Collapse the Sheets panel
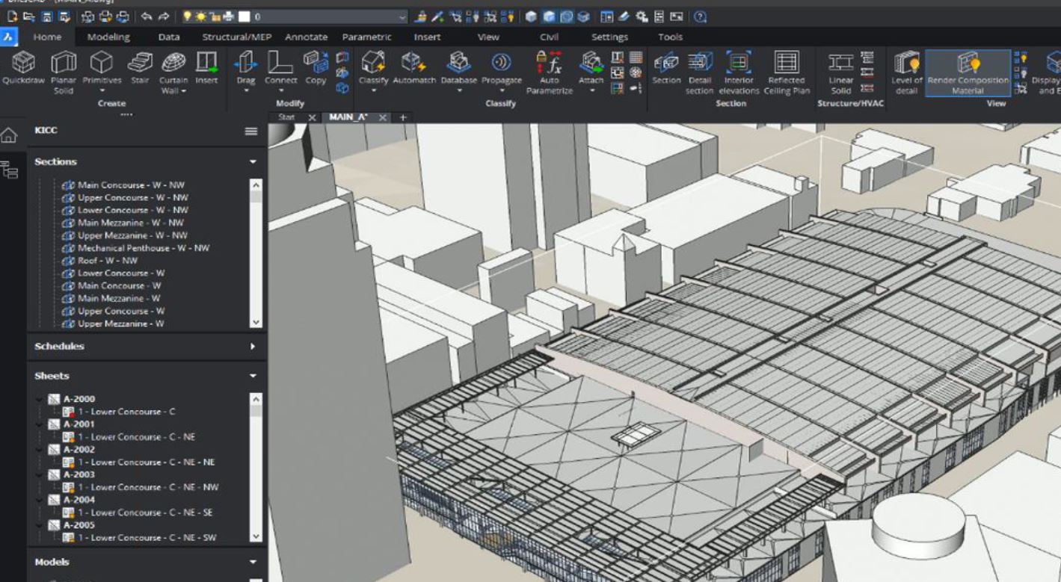The image size is (1061, 582). [253, 377]
